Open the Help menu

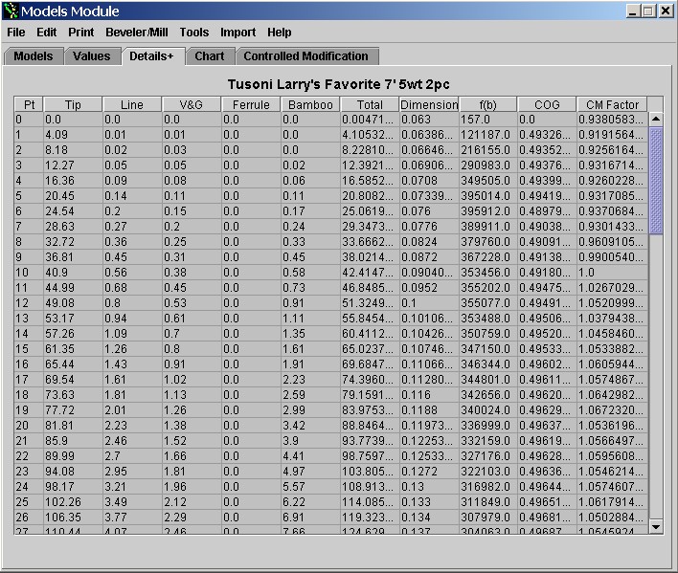click(x=280, y=33)
